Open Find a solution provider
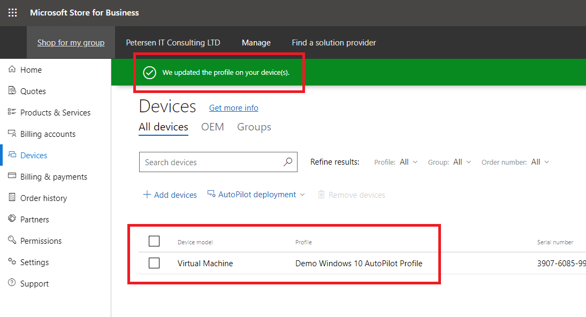This screenshot has height=317, width=586. click(x=334, y=43)
